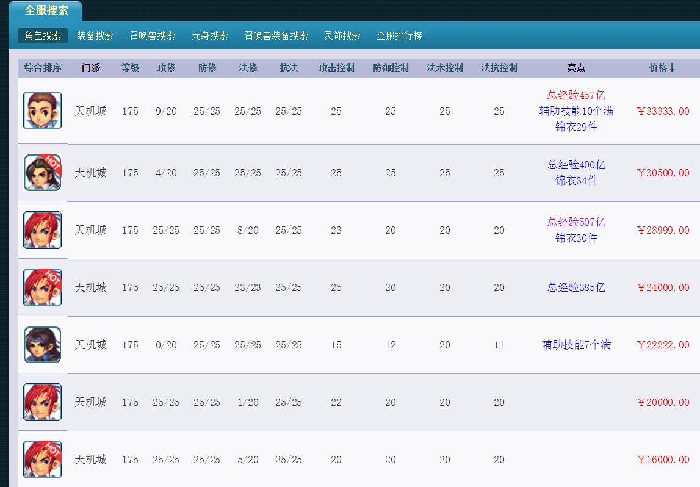The image size is (700, 487).
Task: Switch to 召唤兽装备搜索 tab
Action: pyautogui.click(x=276, y=36)
